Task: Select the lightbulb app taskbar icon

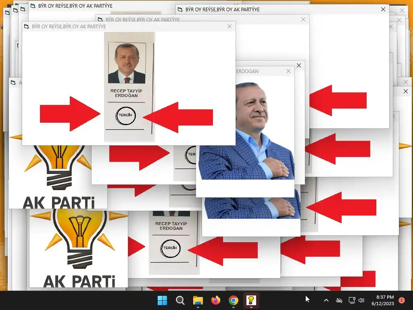Action: pyautogui.click(x=251, y=300)
